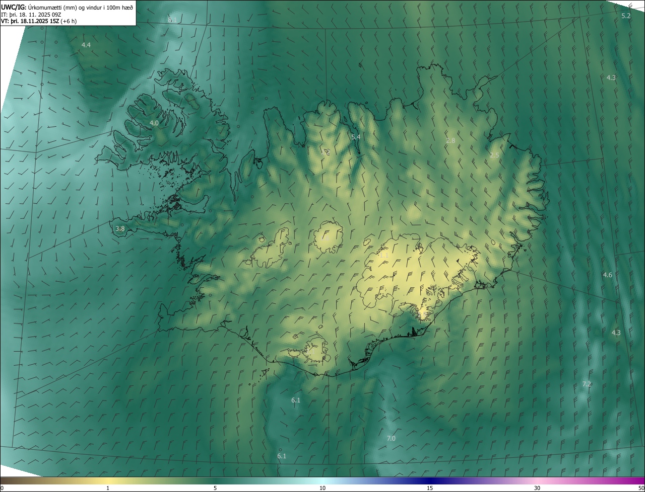Image resolution: width=645 pixels, height=492 pixels.
Task: Select the 4.6 value label on the map
Action: 608,275
